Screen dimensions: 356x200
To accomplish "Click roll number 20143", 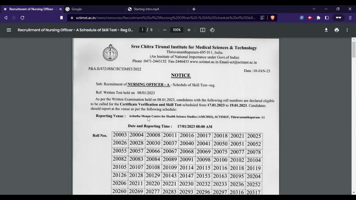I will [170, 176].
